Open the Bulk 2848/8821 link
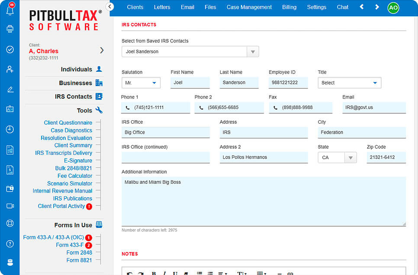Viewport: 418px width, 275px height. click(74, 168)
